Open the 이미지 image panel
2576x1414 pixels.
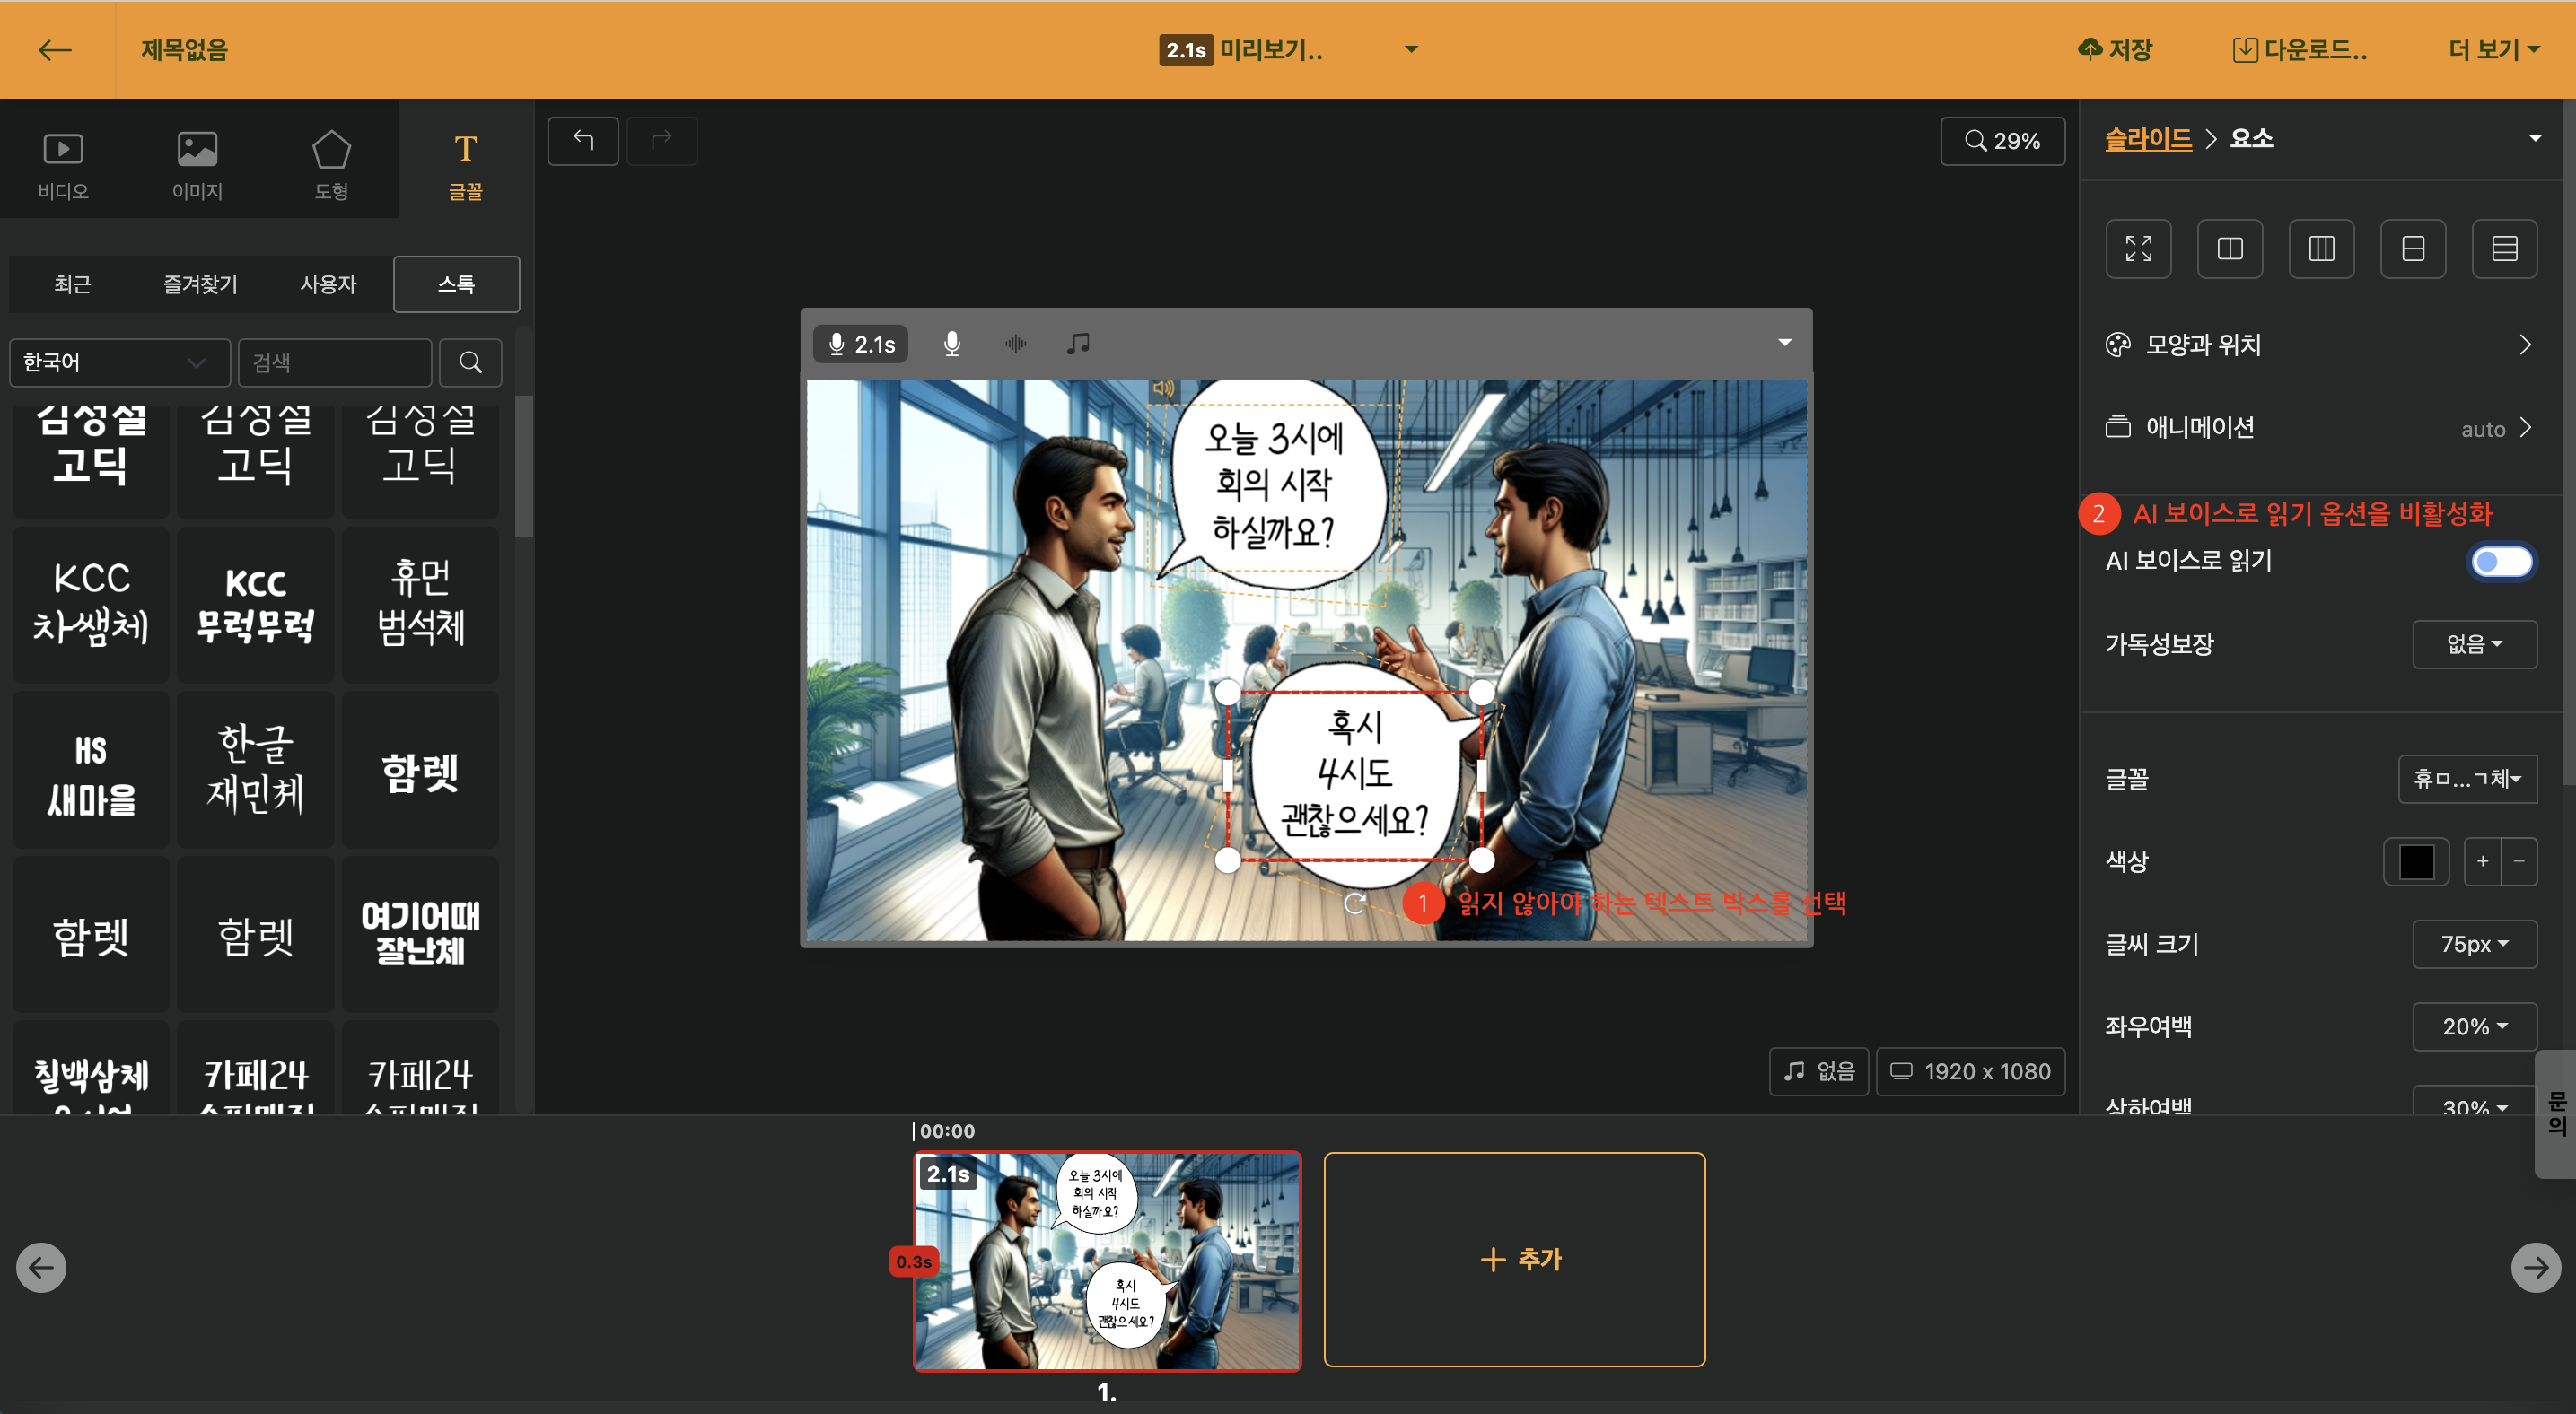pyautogui.click(x=197, y=164)
